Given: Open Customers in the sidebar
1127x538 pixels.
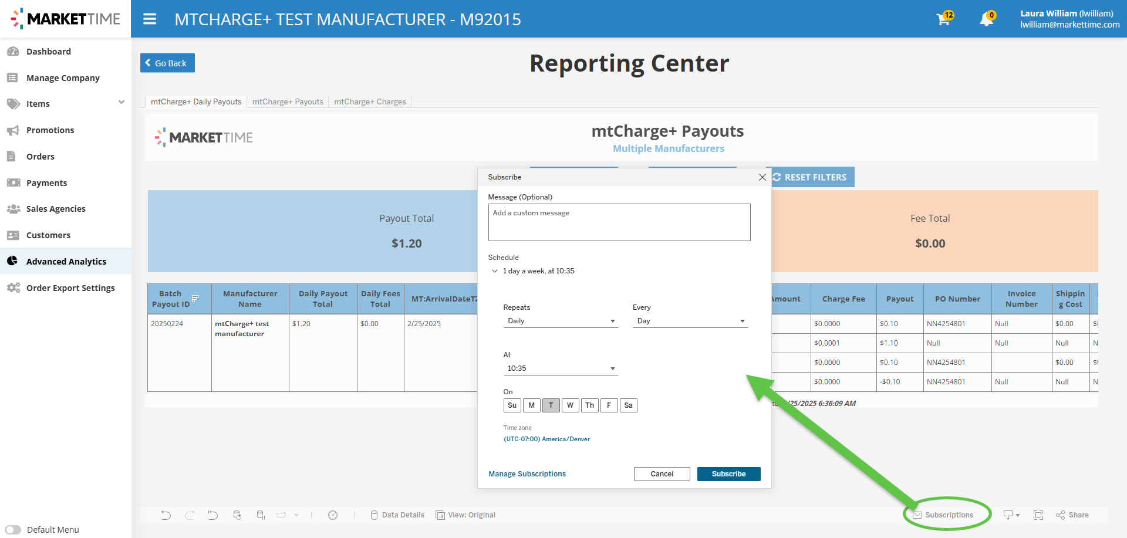Looking at the screenshot, I should 48,235.
